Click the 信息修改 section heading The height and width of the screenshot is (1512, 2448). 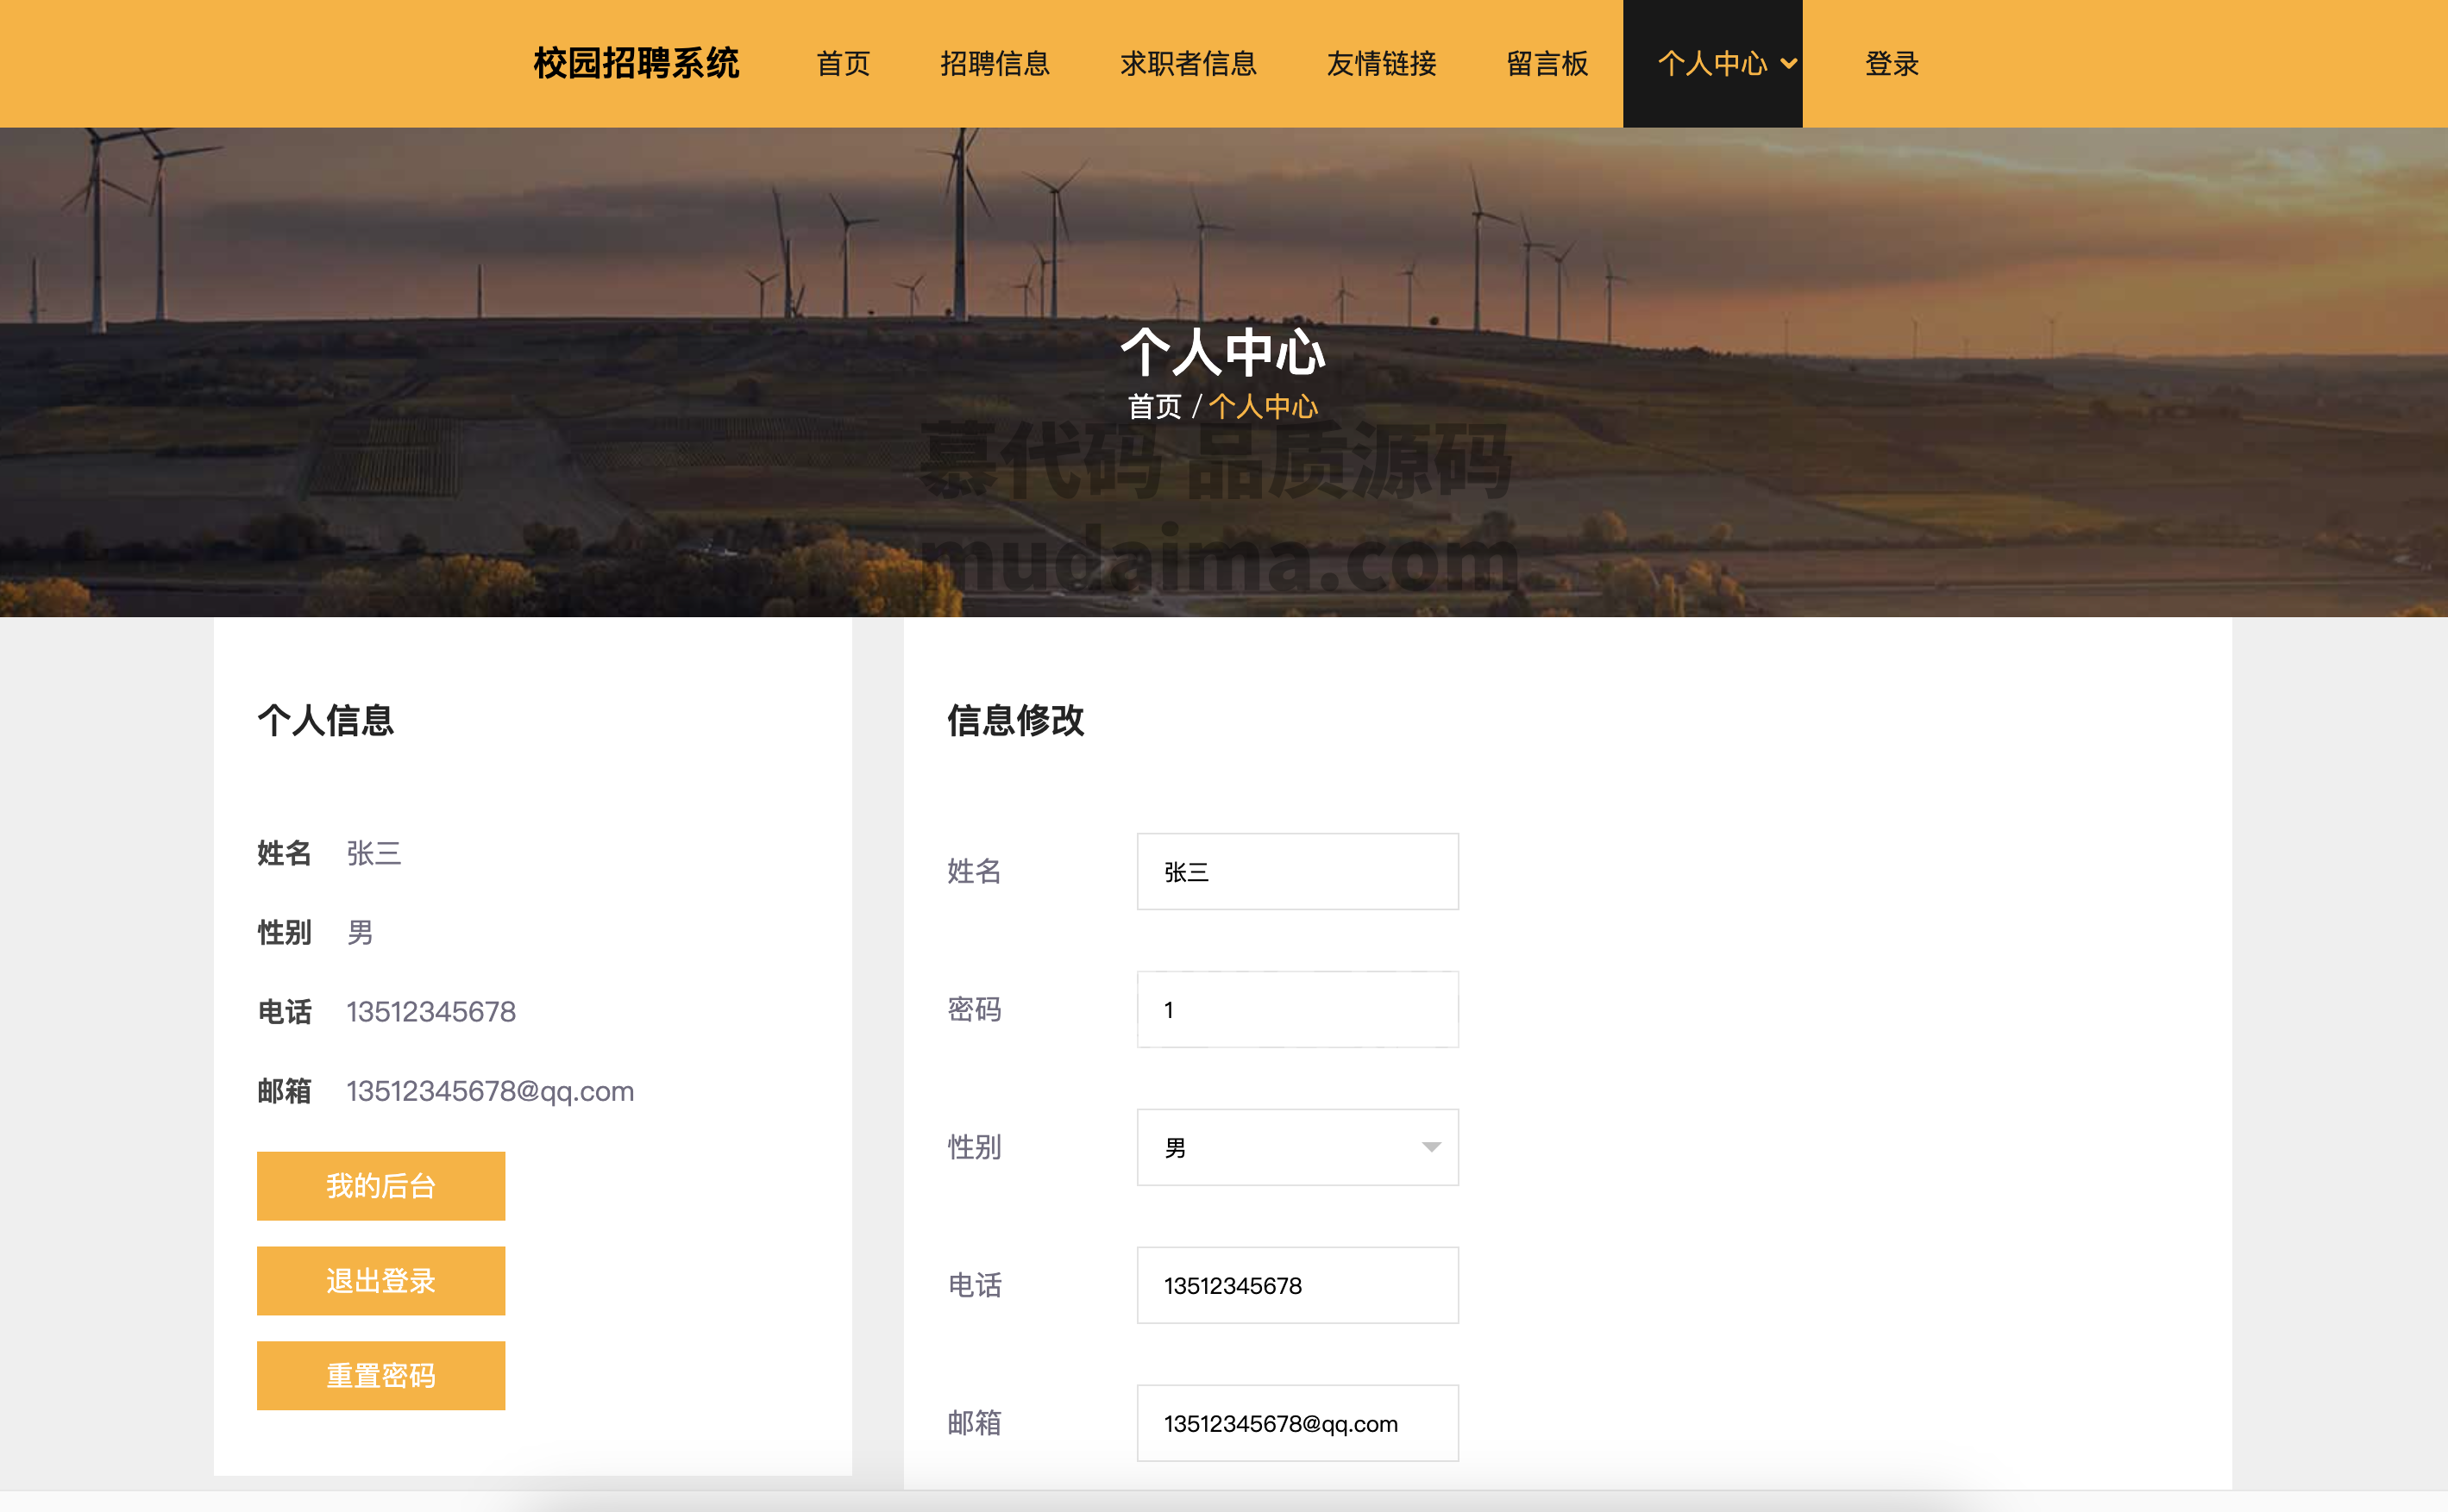[1016, 721]
